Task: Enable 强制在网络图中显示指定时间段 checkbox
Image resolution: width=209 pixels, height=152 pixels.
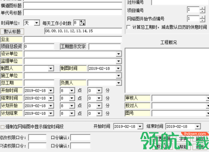Action: [2, 127]
